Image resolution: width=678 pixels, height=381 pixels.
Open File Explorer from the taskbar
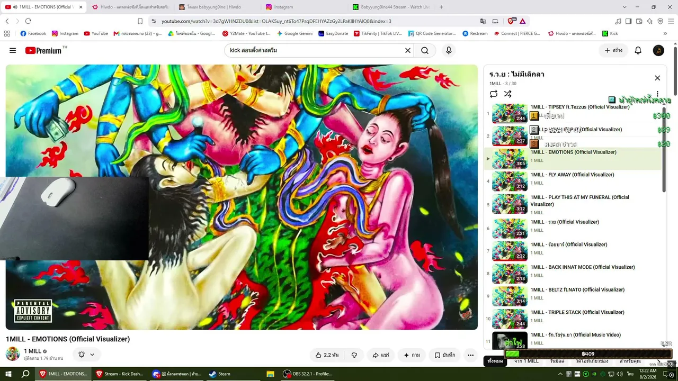point(270,374)
